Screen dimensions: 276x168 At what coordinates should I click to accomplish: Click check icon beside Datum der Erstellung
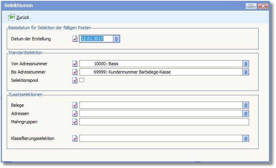coord(75,39)
